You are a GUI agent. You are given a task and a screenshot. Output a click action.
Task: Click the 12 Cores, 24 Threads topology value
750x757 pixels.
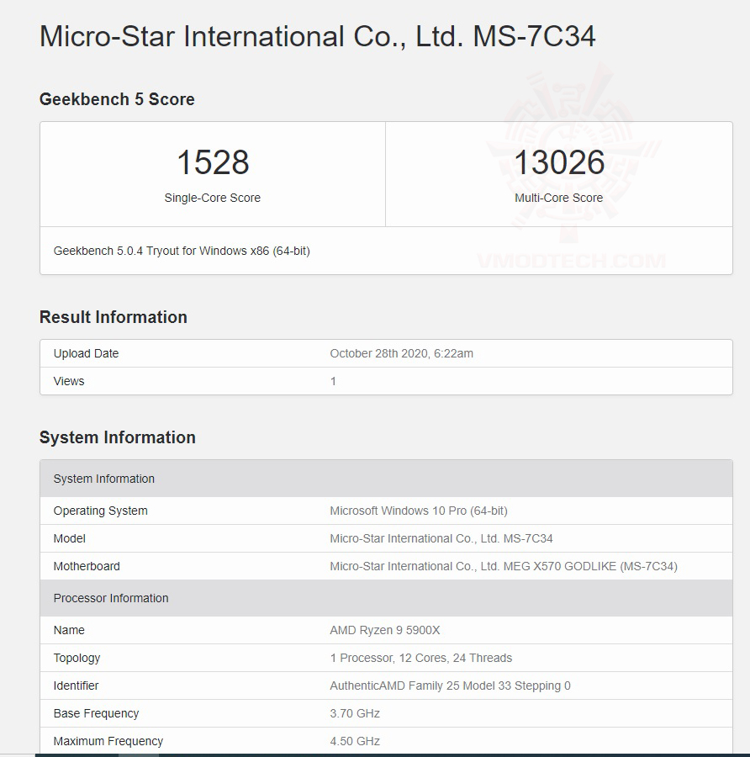click(421, 658)
